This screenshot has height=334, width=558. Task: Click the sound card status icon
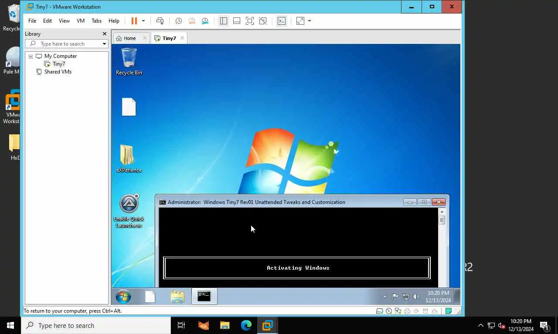coord(416,311)
